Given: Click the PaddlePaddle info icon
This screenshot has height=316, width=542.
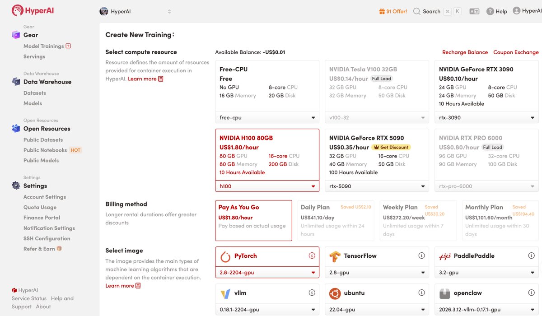Looking at the screenshot, I should pyautogui.click(x=531, y=256).
